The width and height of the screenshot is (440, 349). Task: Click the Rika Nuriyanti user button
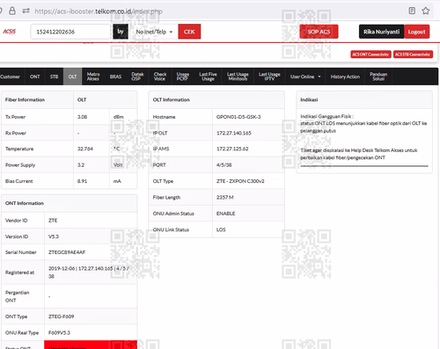381,32
